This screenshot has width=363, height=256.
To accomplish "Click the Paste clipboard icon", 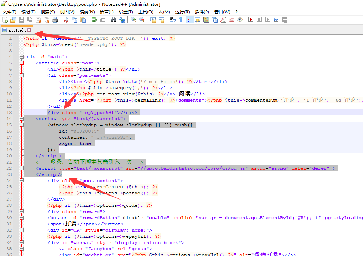I will click(x=83, y=20).
